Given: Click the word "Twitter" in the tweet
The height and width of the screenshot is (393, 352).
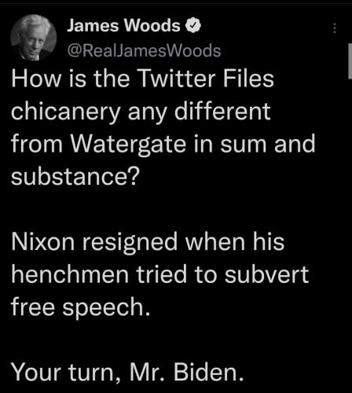Looking at the screenshot, I should point(178,79).
